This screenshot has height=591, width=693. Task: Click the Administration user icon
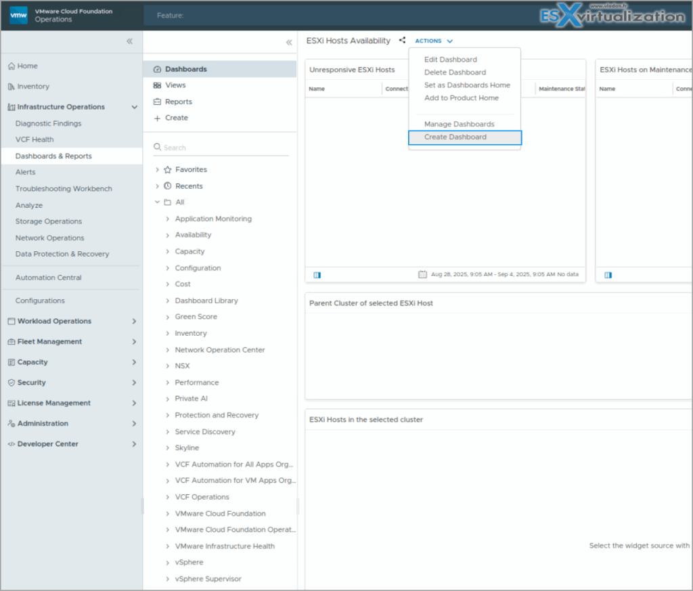coord(12,424)
